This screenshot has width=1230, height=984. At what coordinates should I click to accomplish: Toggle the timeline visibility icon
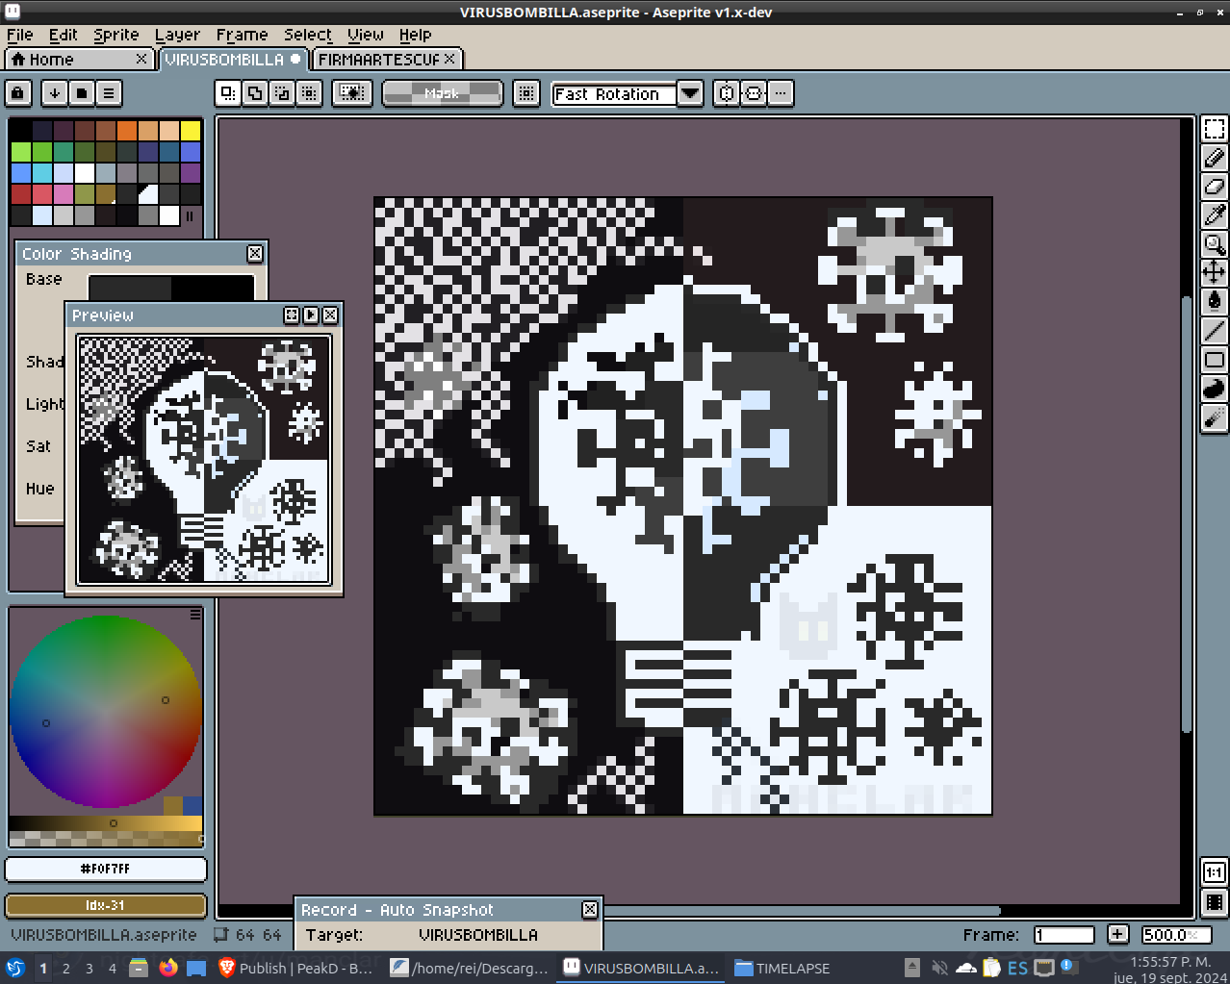(1214, 902)
